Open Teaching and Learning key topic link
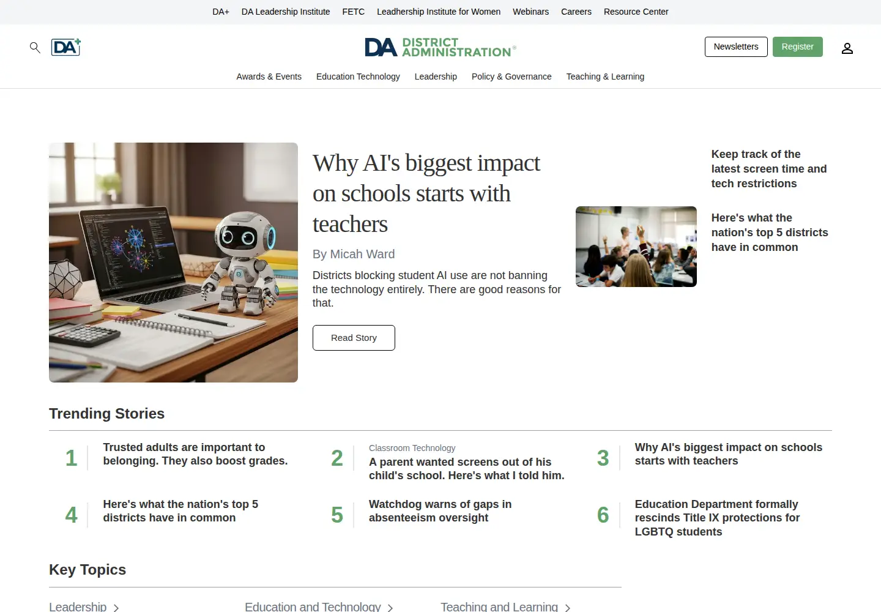This screenshot has width=881, height=612. coord(499,606)
